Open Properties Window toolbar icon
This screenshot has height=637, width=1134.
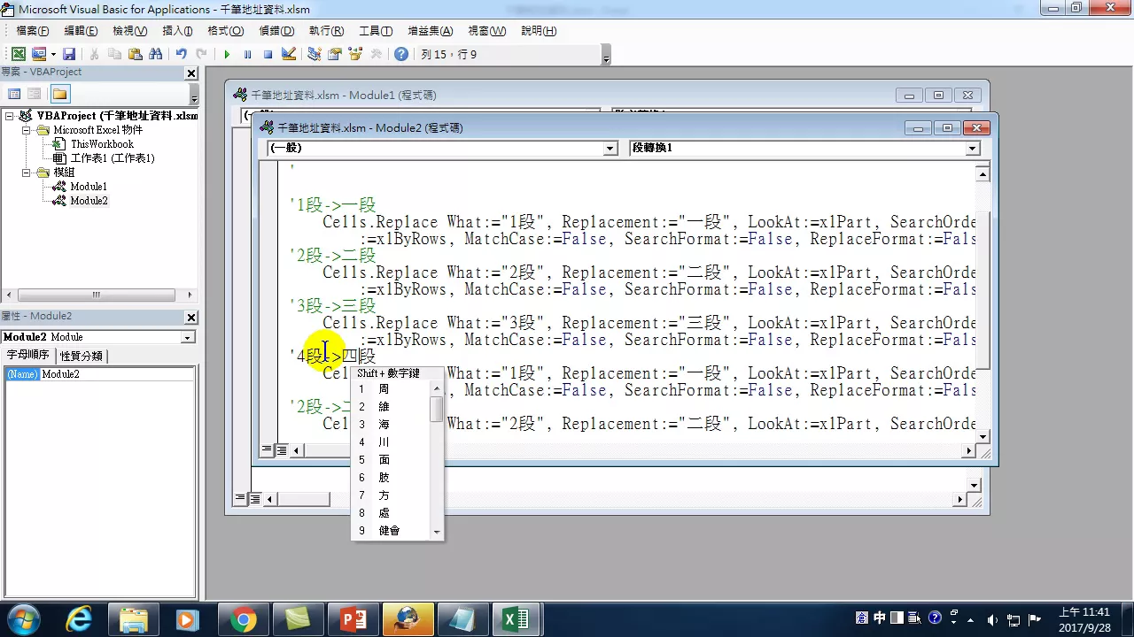tap(335, 54)
